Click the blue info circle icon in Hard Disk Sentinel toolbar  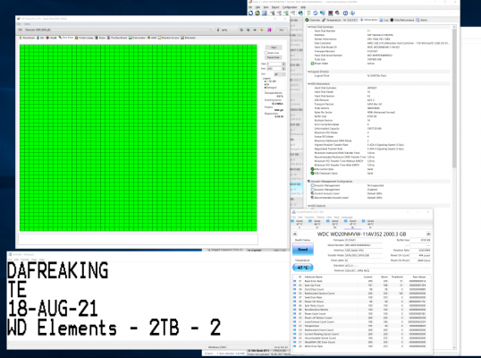coord(345,13)
